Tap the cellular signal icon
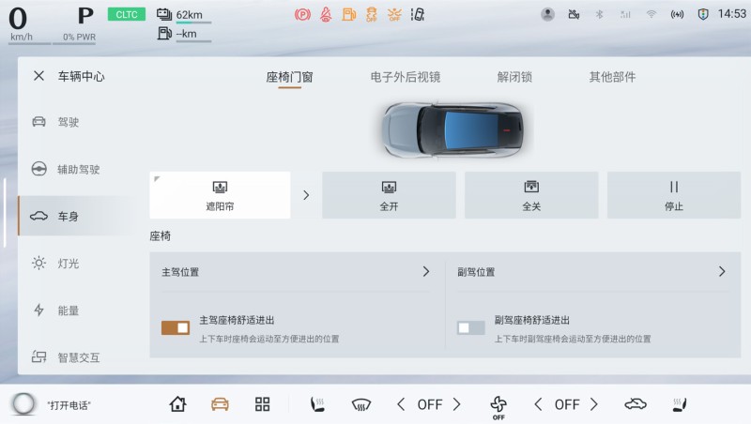 point(625,14)
